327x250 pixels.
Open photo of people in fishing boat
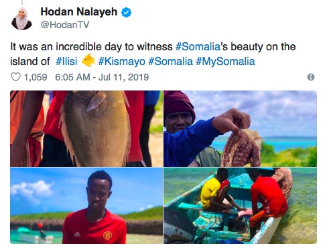click(x=240, y=206)
